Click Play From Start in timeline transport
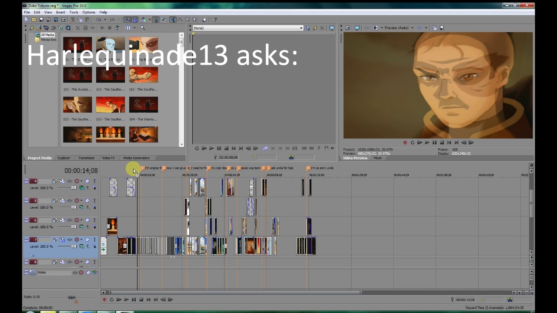Viewport: 557px width, 313px height. pyautogui.click(x=119, y=300)
